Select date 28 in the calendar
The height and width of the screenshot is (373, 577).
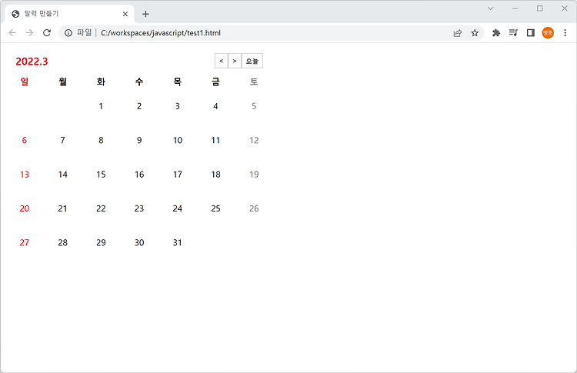[62, 242]
